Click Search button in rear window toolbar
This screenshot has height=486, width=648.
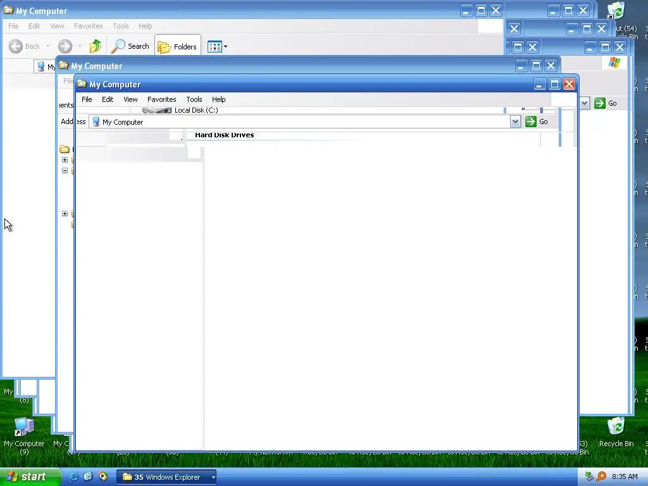point(130,46)
